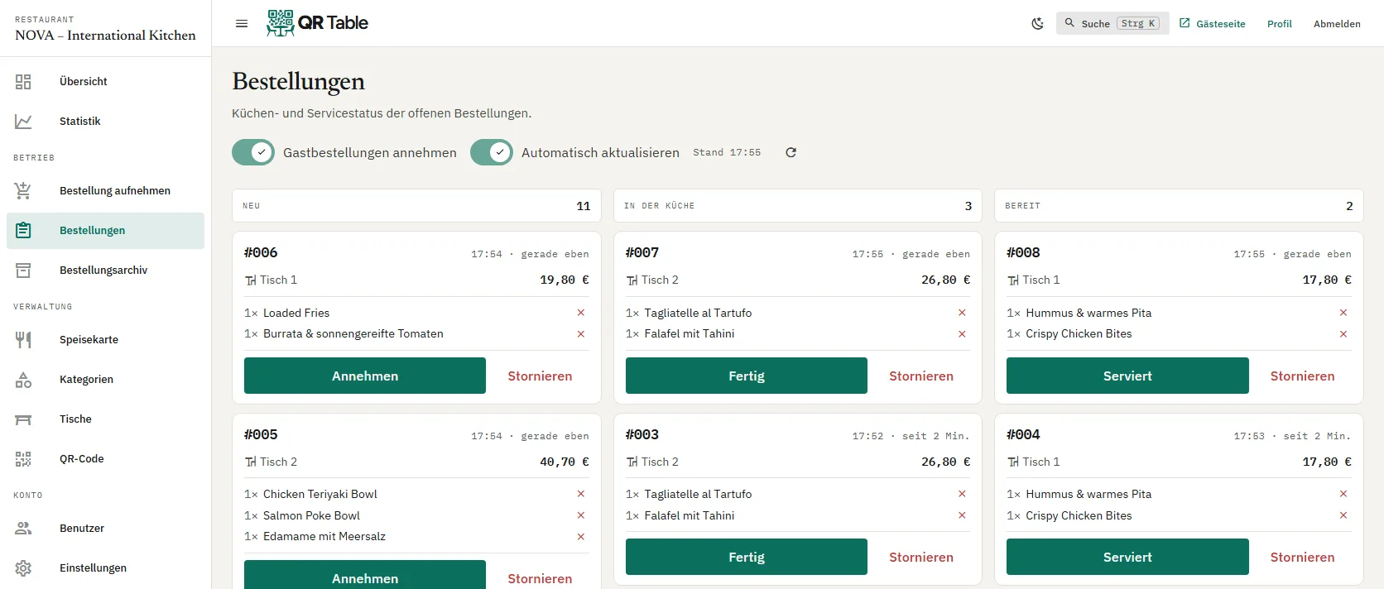The image size is (1384, 589).
Task: Click the refresh orders icon
Action: tap(791, 152)
